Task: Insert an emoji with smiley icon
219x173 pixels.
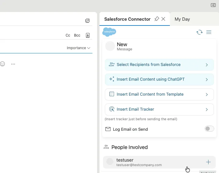Action: click(2, 64)
